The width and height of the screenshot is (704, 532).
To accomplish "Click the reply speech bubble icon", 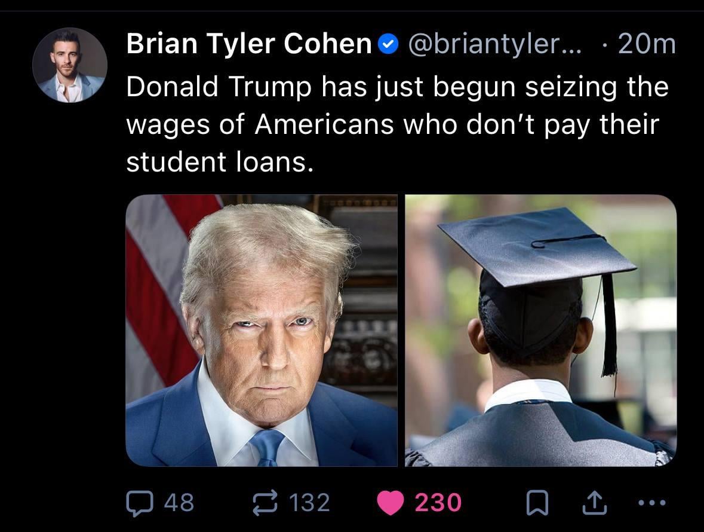I will coord(139,502).
